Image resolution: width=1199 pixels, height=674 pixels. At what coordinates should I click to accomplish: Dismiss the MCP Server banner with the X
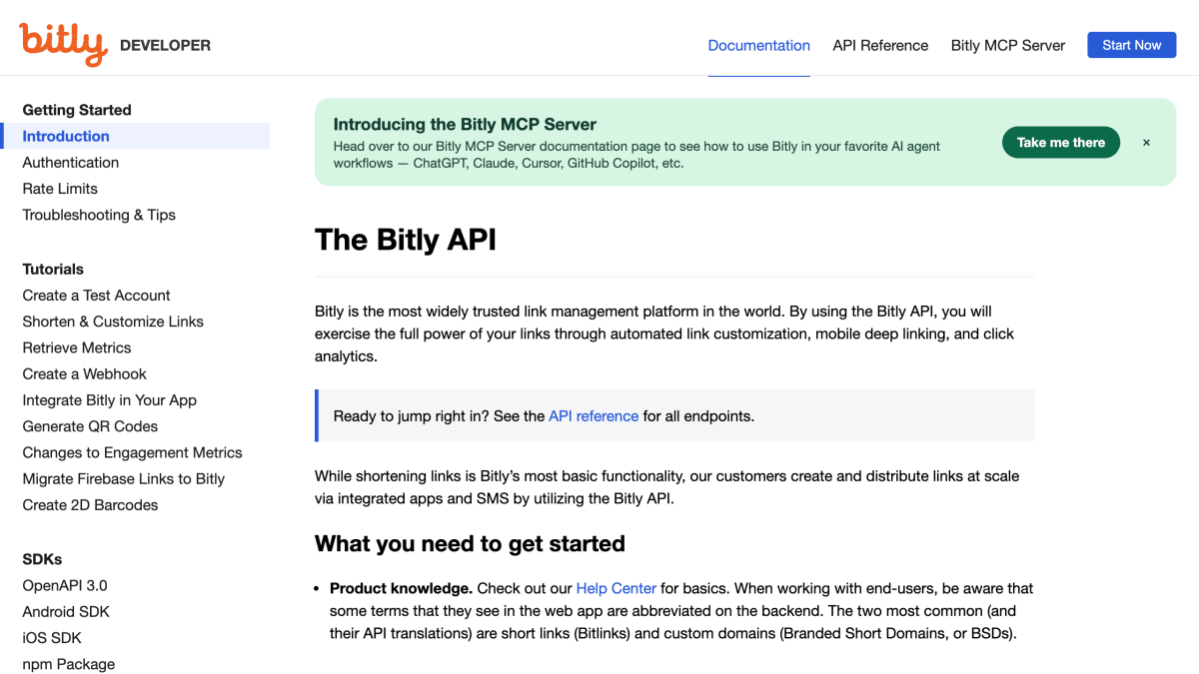click(1146, 143)
